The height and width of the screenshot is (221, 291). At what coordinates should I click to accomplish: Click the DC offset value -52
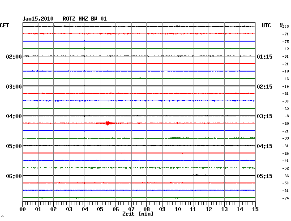click(x=286, y=168)
